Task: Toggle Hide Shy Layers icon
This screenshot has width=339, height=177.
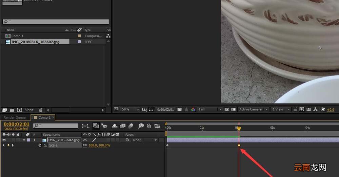Action: [x=115, y=126]
